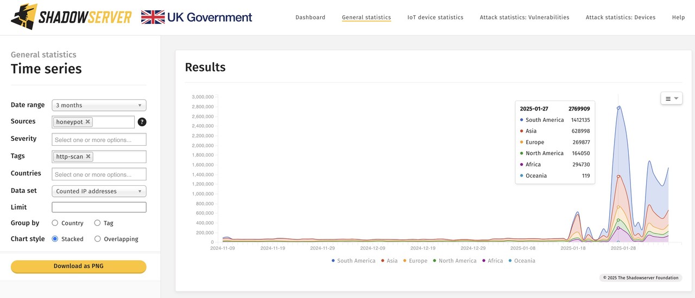695x298 pixels.
Task: Select Group by Tag radio
Action: (98, 223)
